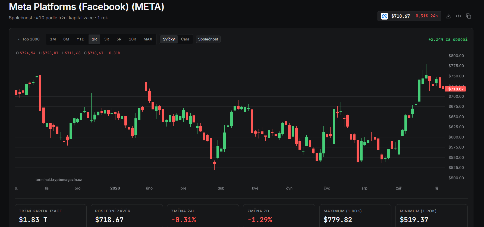This screenshot has width=484, height=227.
Task: Choose the 10R time range
Action: point(133,39)
